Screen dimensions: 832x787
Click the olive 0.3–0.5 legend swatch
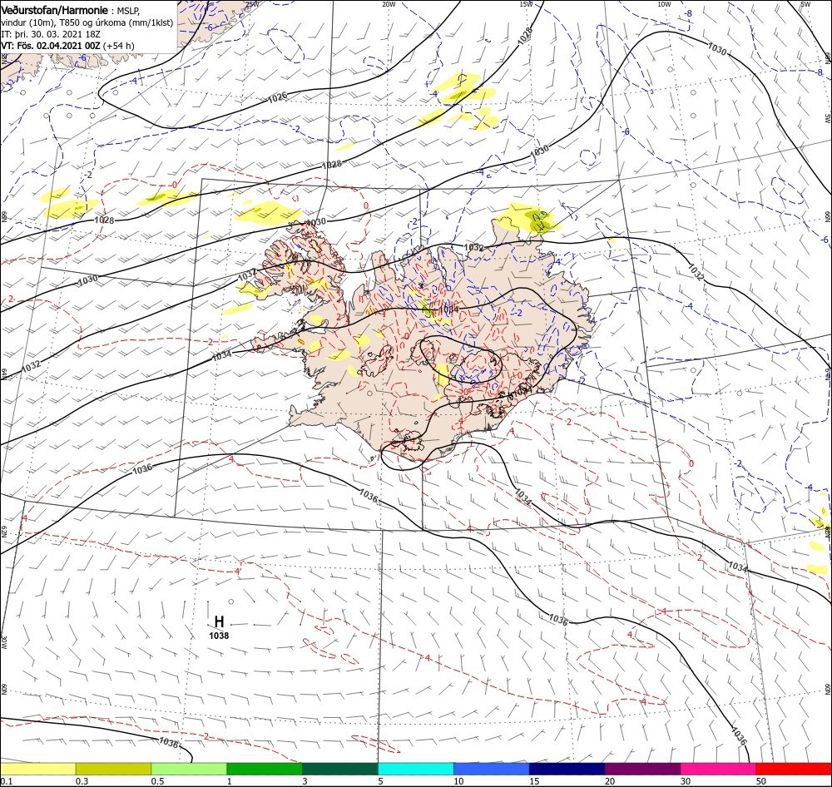(x=113, y=769)
